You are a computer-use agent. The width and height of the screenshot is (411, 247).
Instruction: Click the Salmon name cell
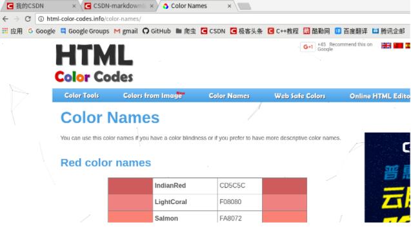[x=185, y=217]
